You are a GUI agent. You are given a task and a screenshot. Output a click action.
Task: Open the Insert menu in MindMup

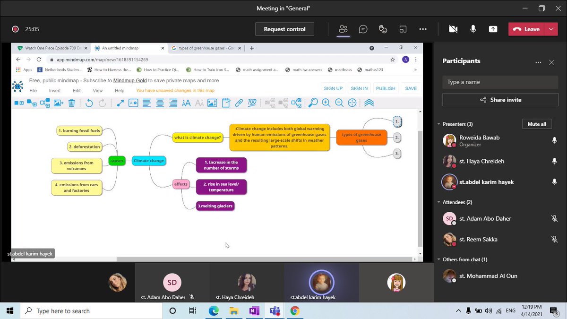pyautogui.click(x=55, y=90)
